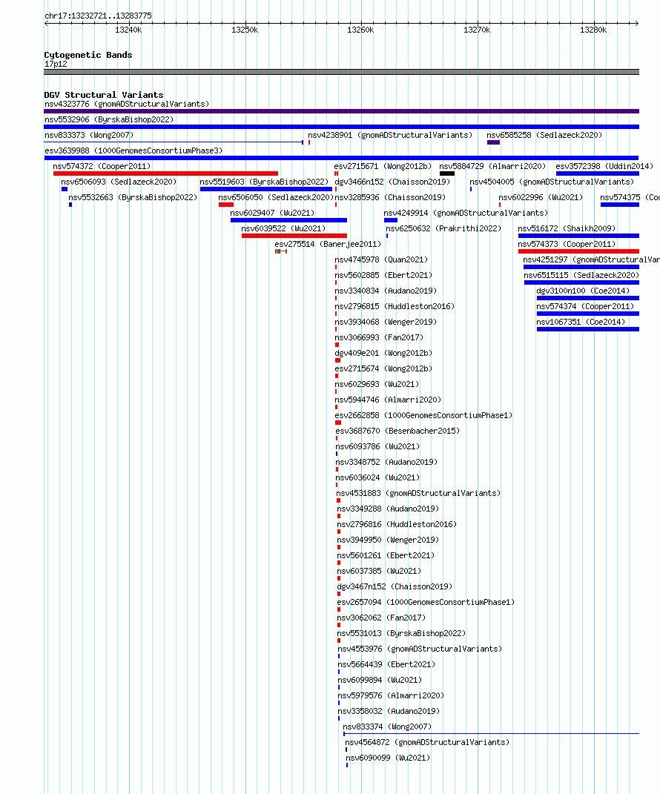Image resolution: width=660 pixels, height=794 pixels.
Task: Open nsv4249914 (gnomADStructuralVariants) entry
Action: point(466,214)
